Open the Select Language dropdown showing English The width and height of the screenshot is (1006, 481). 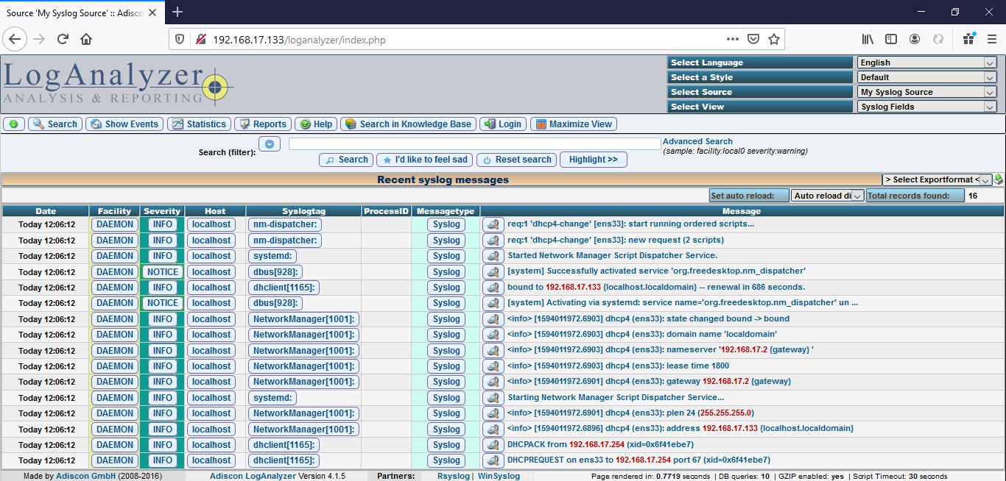click(927, 63)
